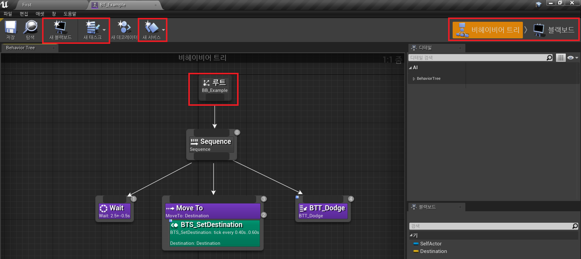Create a new service (새 서비스)
The width and height of the screenshot is (581, 259).
pos(151,30)
